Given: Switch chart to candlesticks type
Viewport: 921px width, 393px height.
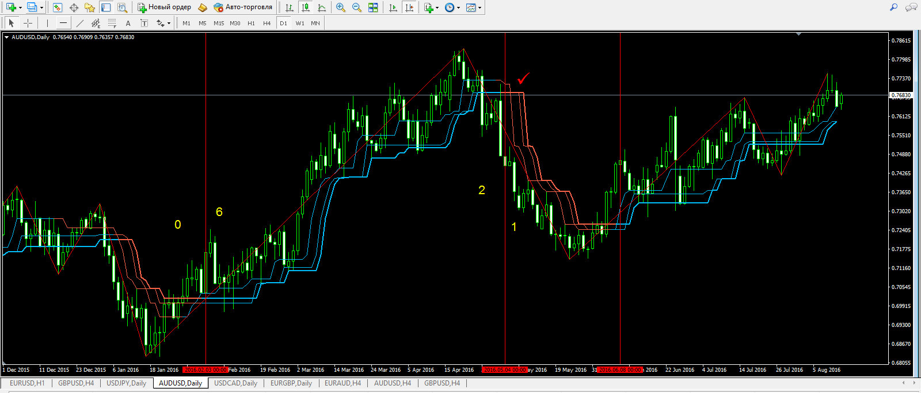Looking at the screenshot, I should [x=306, y=7].
